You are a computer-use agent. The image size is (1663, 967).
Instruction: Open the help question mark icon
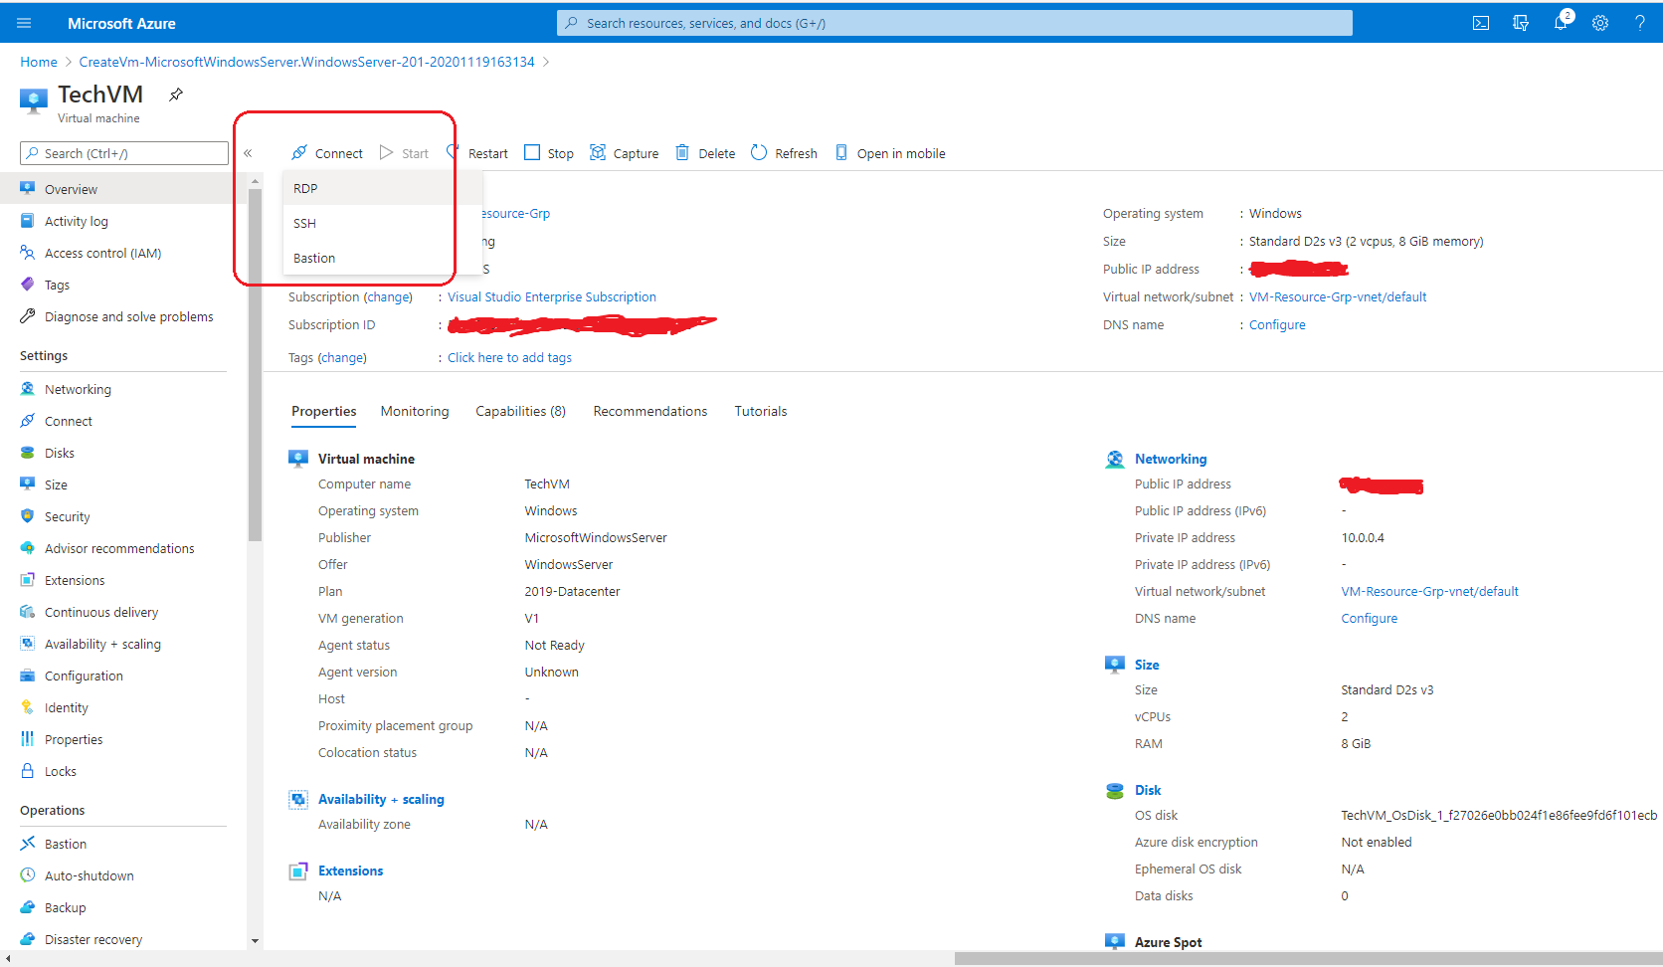pyautogui.click(x=1640, y=23)
